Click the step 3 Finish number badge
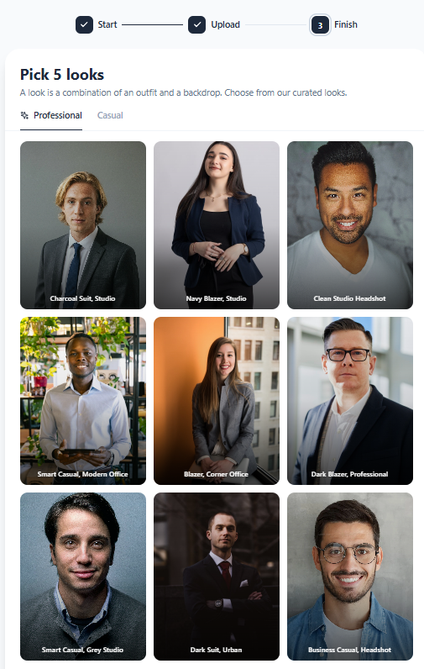The image size is (424, 669). tap(320, 25)
